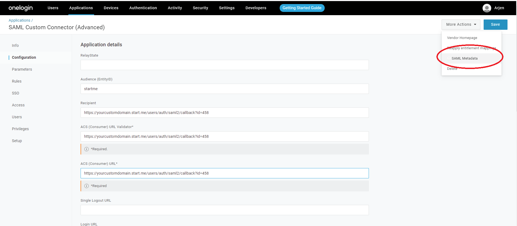Click the Arjen username text

click(499, 8)
